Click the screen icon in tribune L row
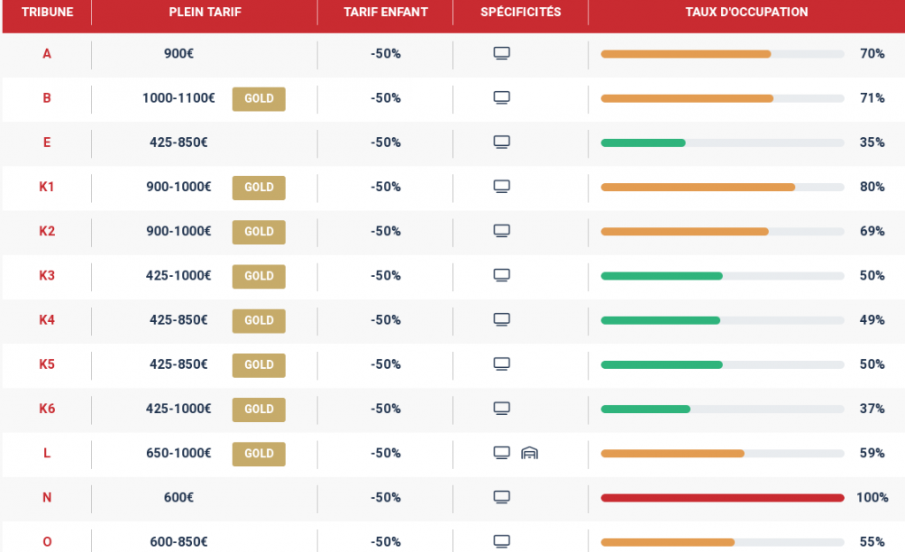The width and height of the screenshot is (905, 552). 502,453
